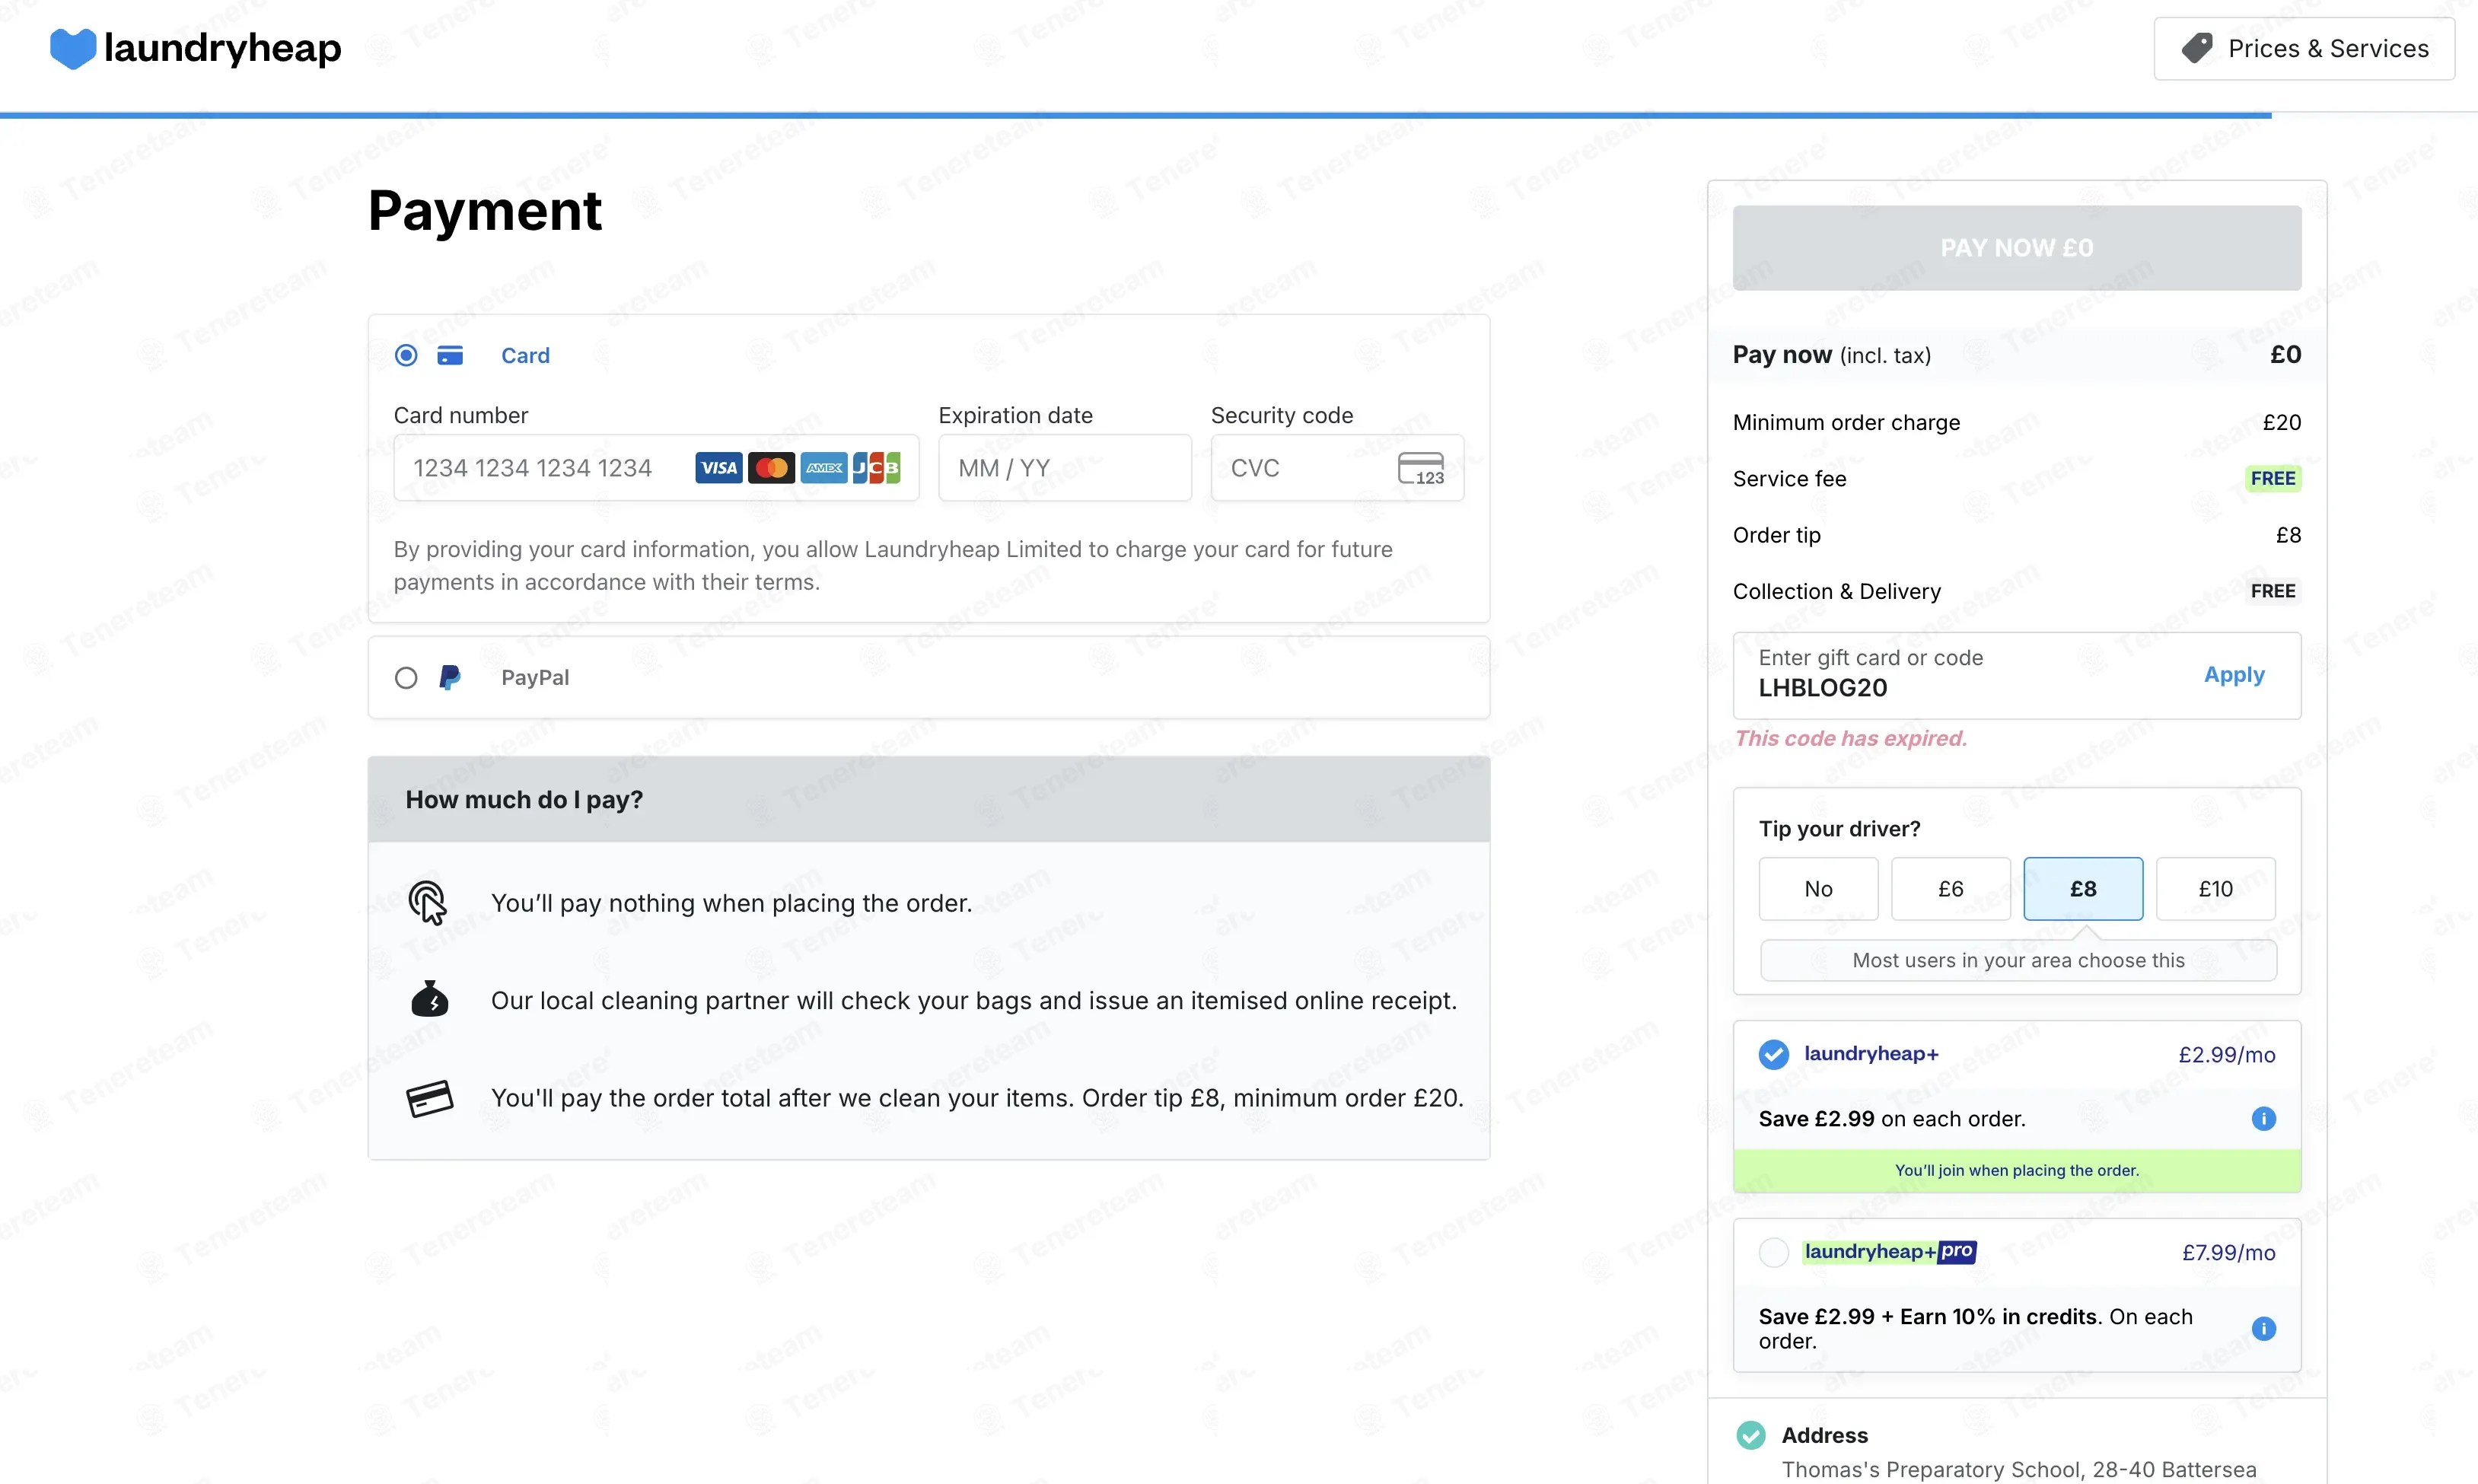Click the pointer tap icon

pos(428,902)
